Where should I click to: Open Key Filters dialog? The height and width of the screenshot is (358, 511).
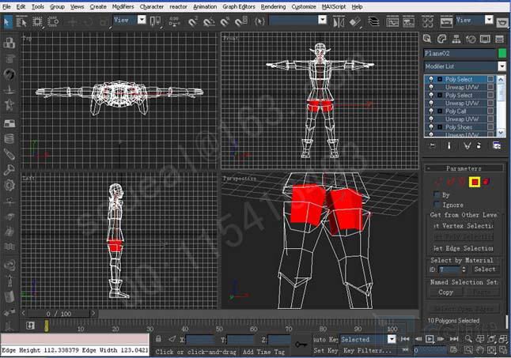(368, 351)
